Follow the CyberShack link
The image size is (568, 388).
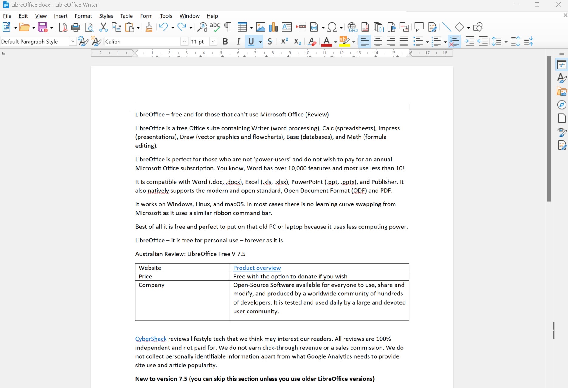(x=151, y=339)
